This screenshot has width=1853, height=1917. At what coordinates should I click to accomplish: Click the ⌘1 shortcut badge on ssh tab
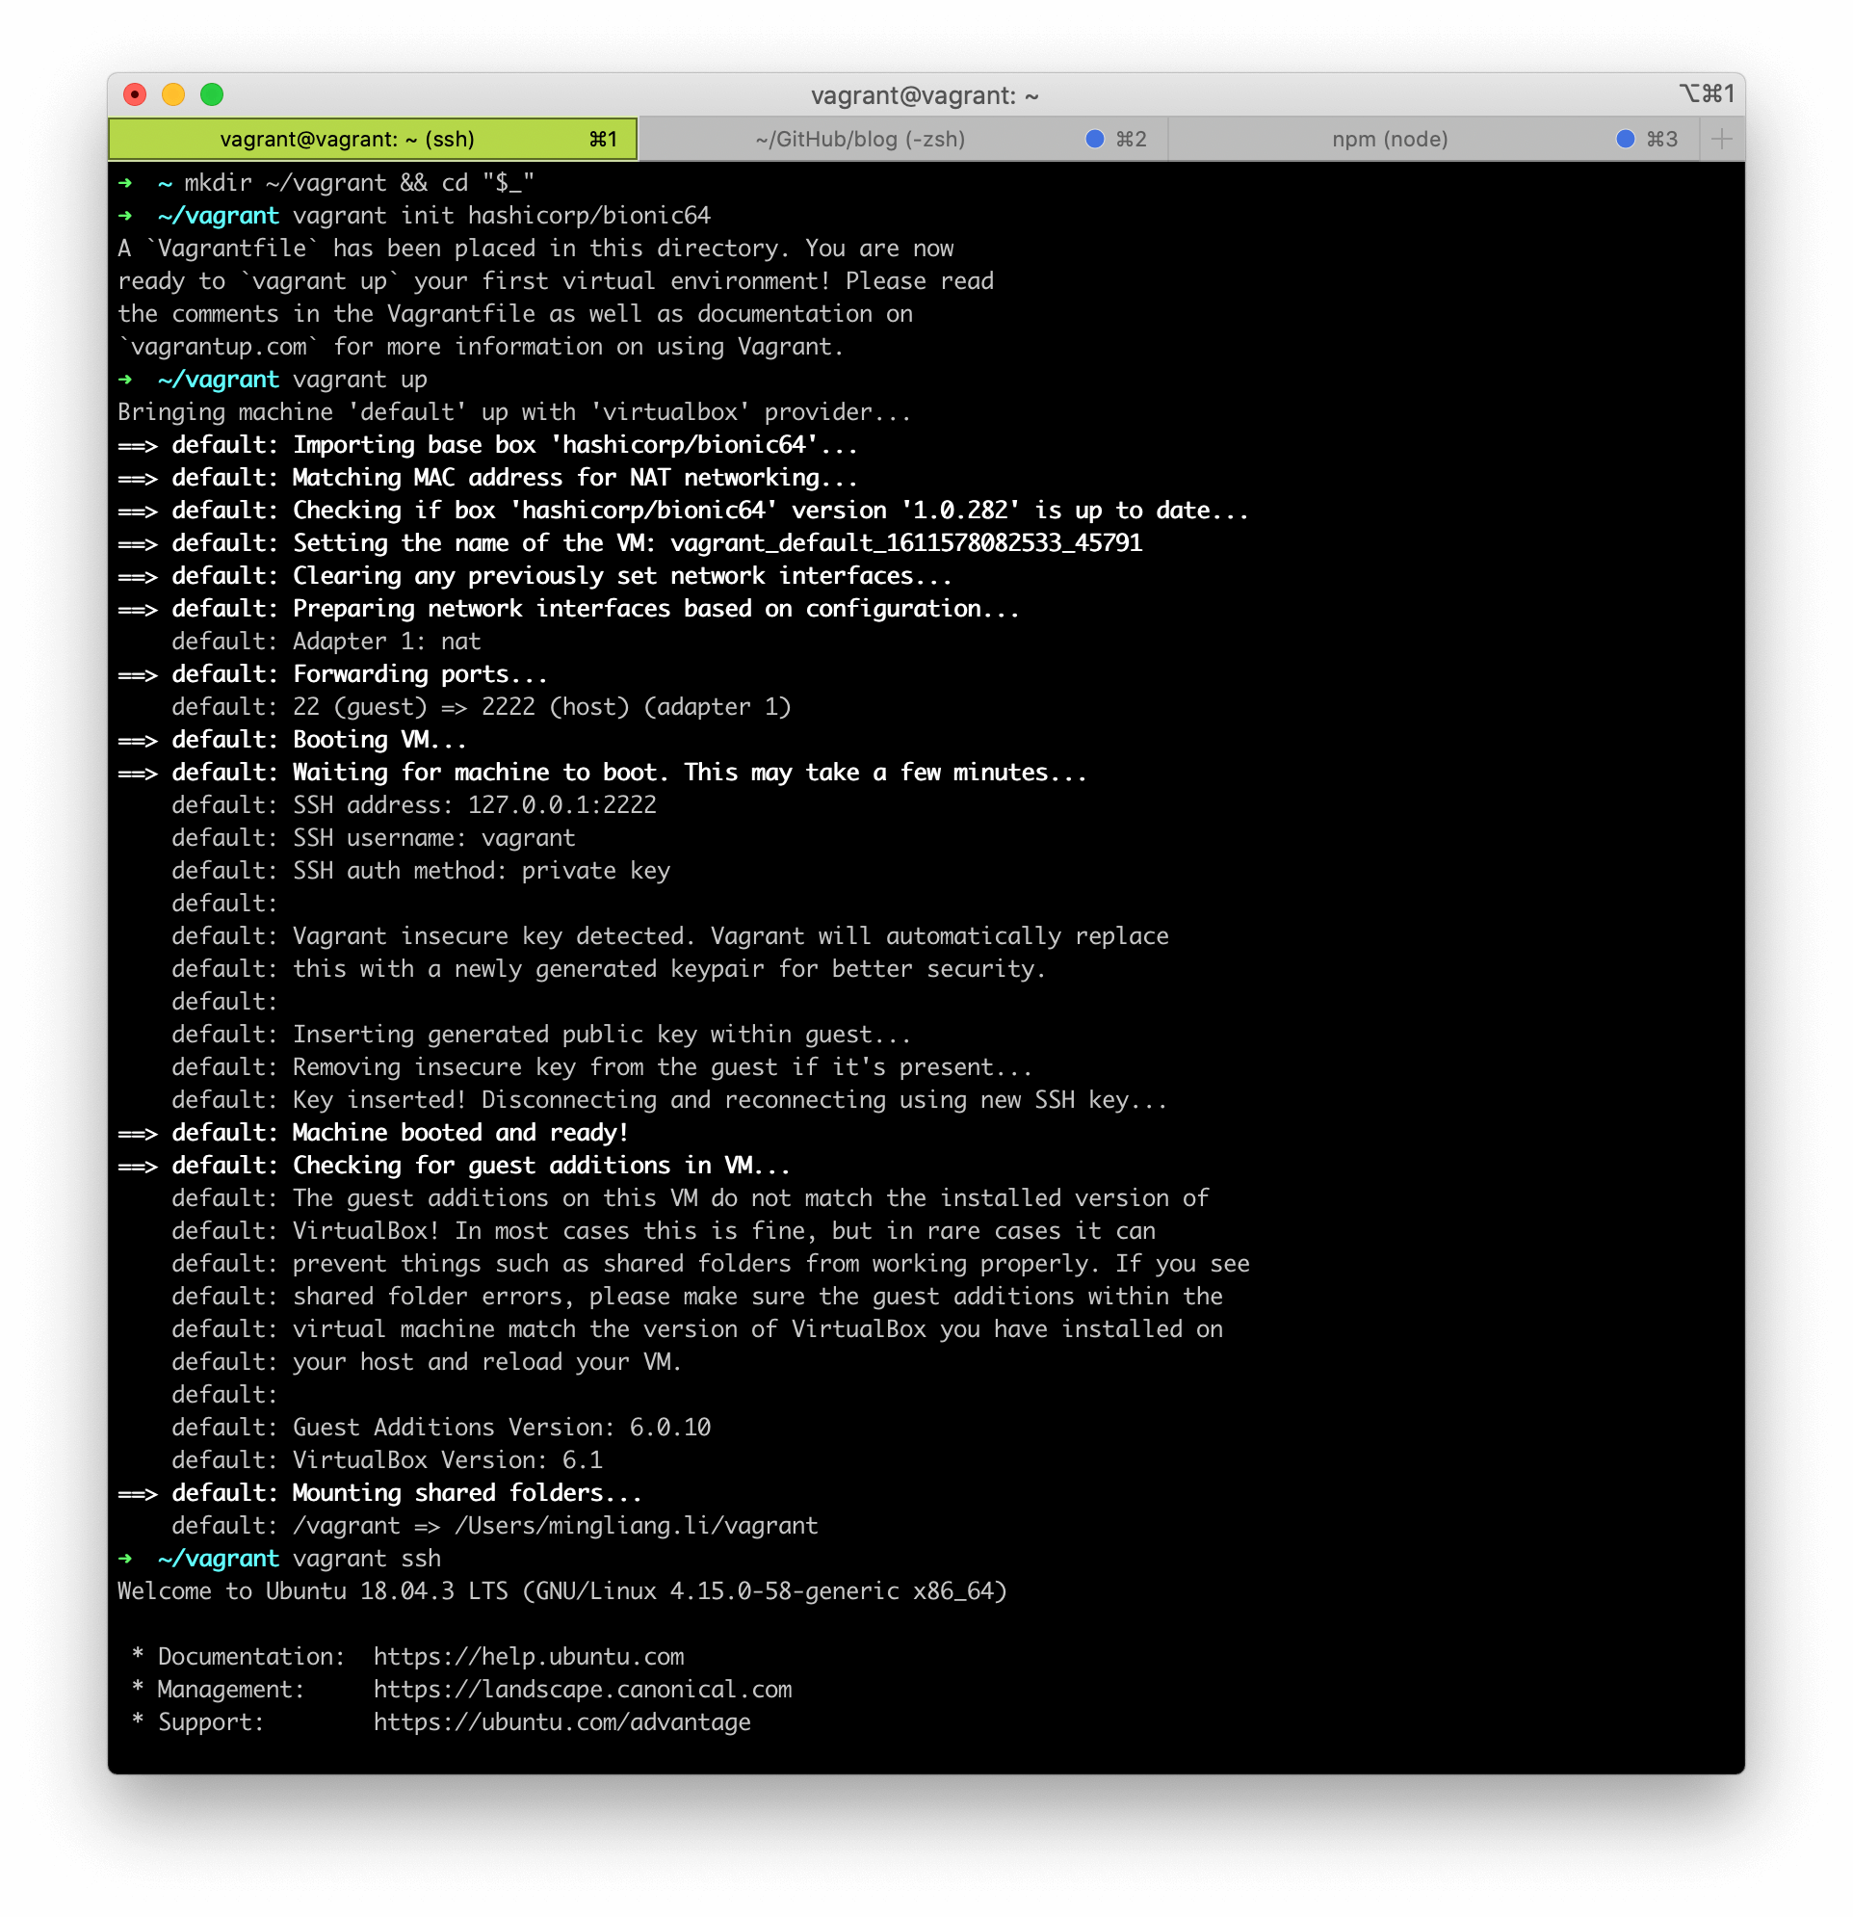tap(603, 139)
